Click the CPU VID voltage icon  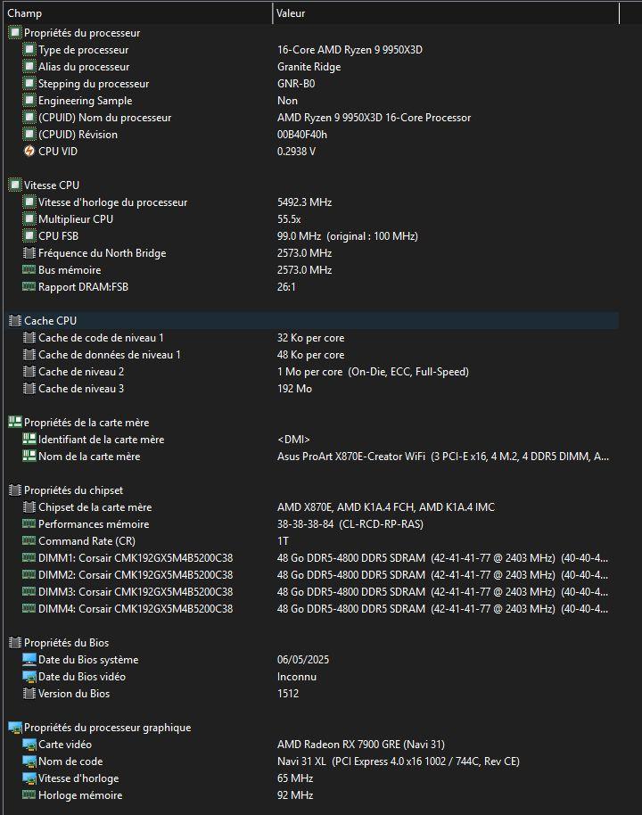29,152
